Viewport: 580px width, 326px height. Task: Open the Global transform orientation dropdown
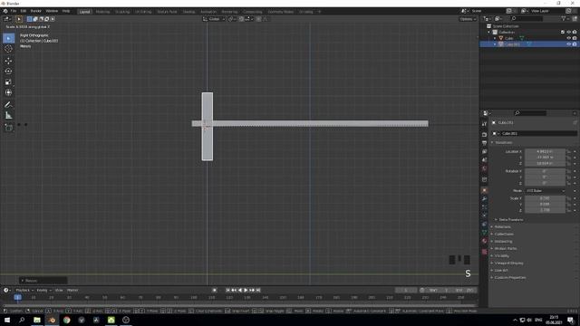coord(214,19)
